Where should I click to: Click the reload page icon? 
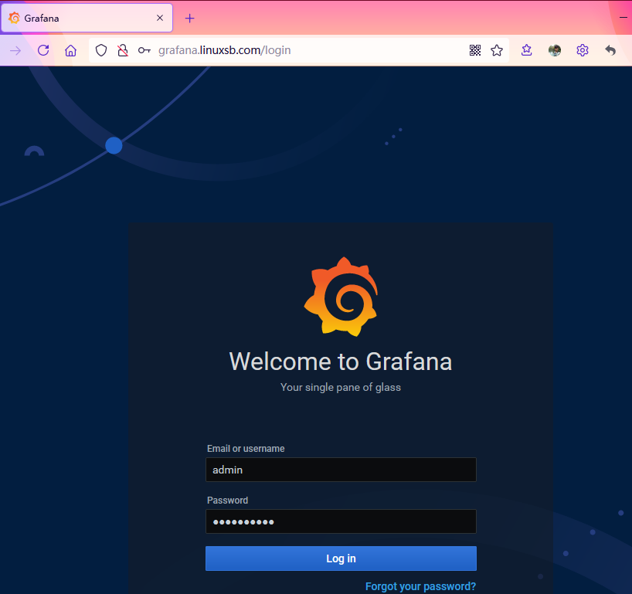[x=43, y=50]
